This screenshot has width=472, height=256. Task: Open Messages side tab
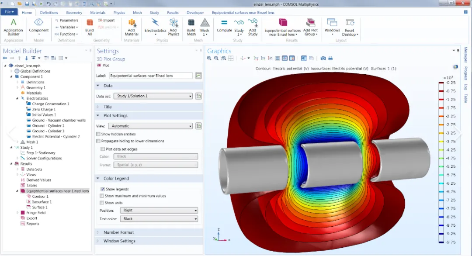[x=466, y=55]
